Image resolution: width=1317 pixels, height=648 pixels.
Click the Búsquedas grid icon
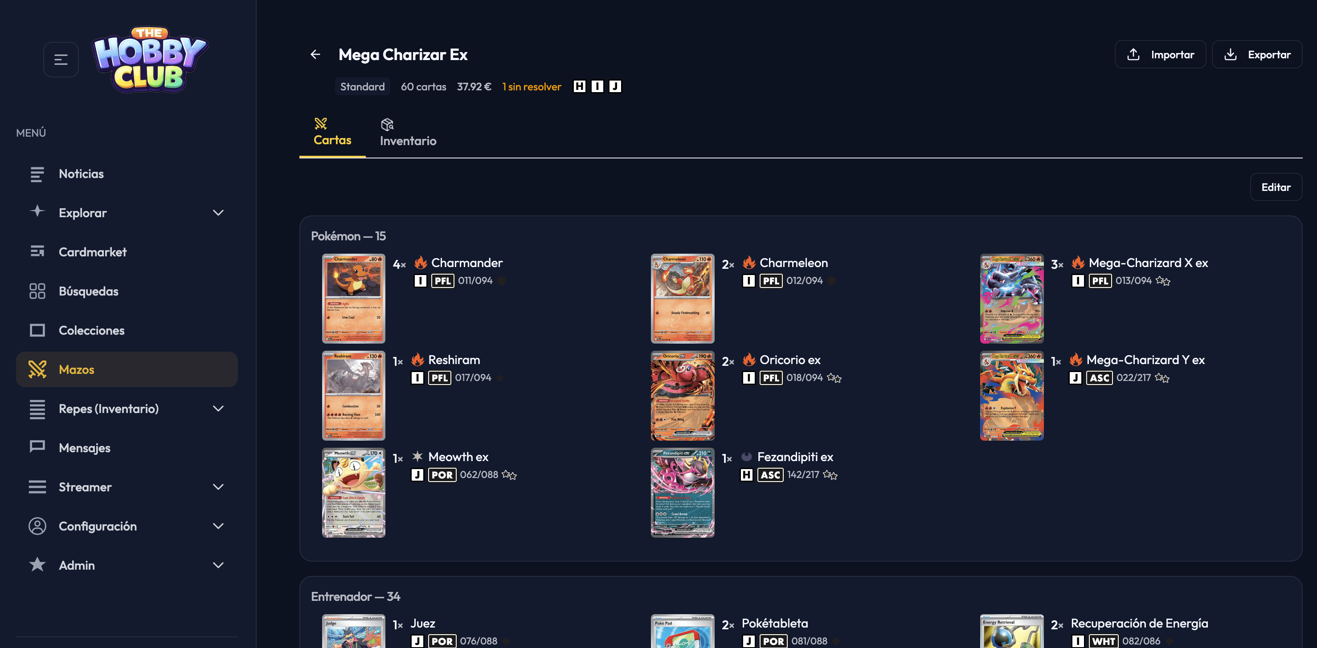37,291
